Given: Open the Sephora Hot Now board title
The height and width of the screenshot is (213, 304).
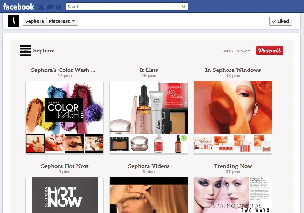Looking at the screenshot, I should point(65,166).
